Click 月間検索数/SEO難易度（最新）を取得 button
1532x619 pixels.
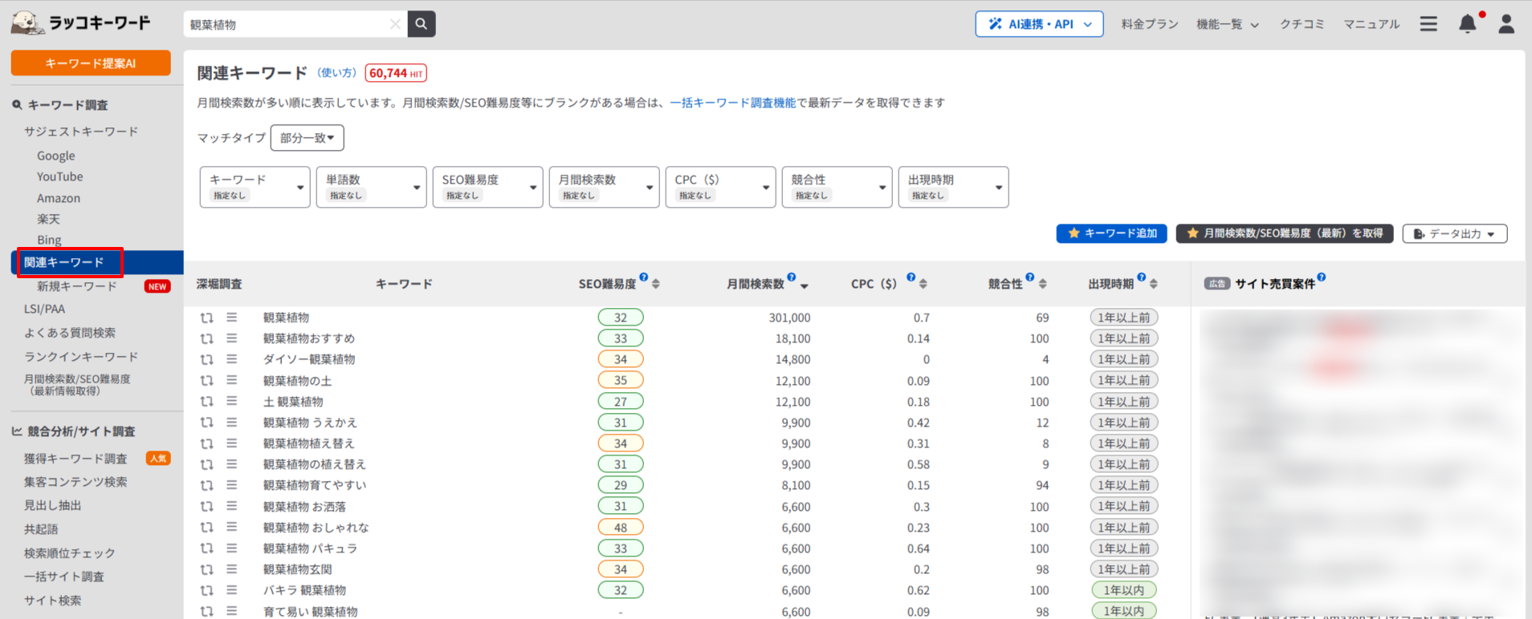1285,233
